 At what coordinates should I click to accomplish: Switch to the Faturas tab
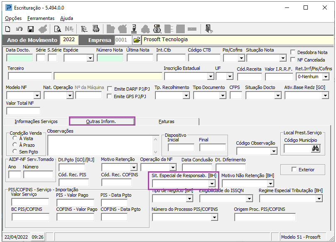click(167, 121)
